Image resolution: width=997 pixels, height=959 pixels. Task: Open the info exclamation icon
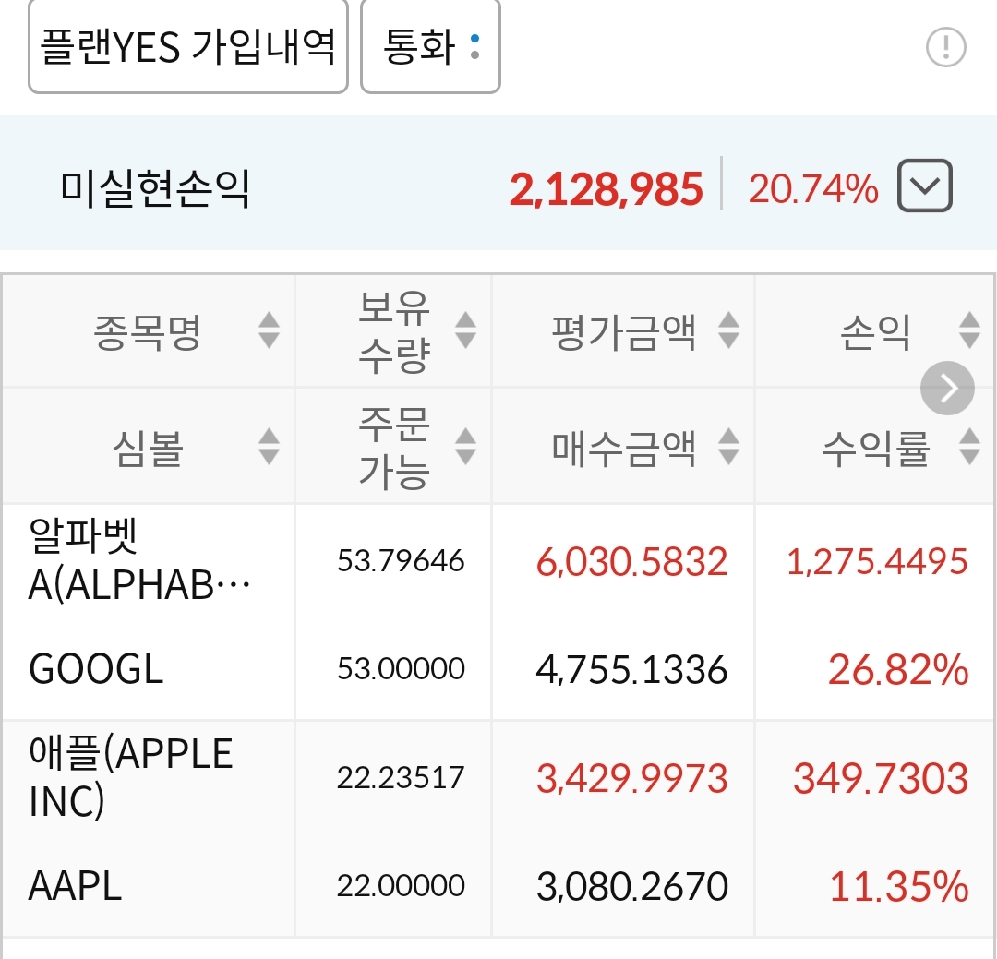945,47
